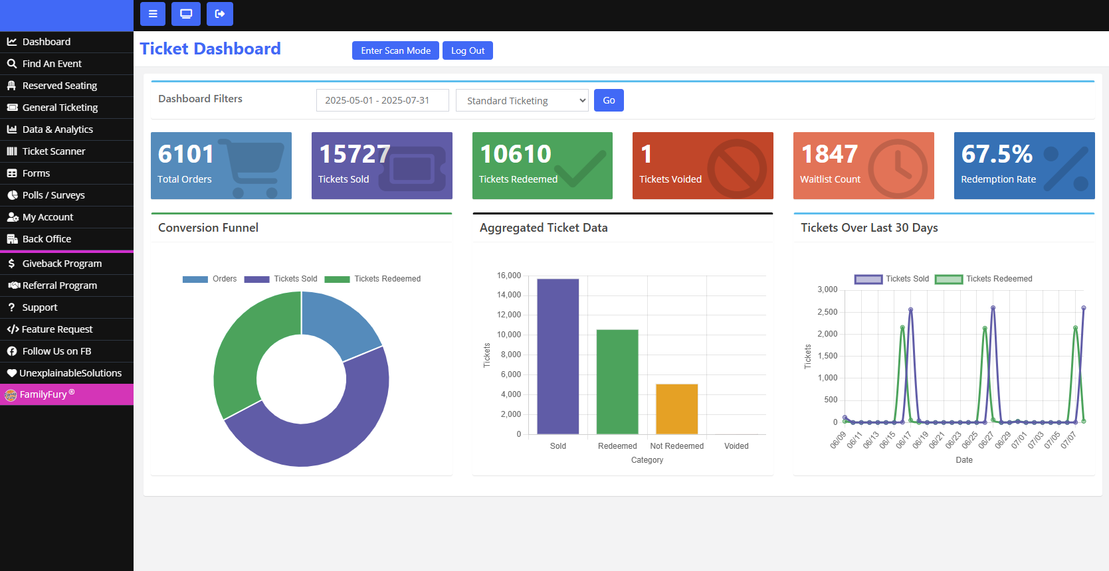Click the My Account user icon
Screen dimensions: 1109x571
12,217
